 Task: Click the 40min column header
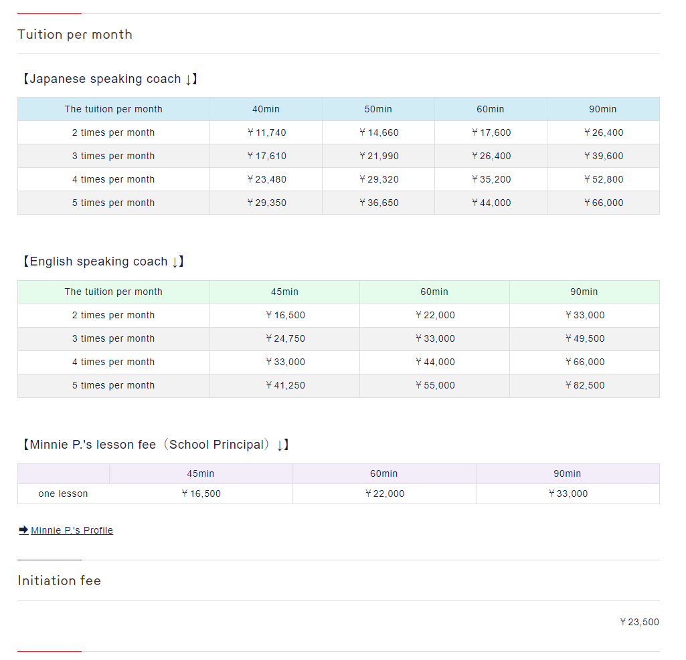coord(266,109)
